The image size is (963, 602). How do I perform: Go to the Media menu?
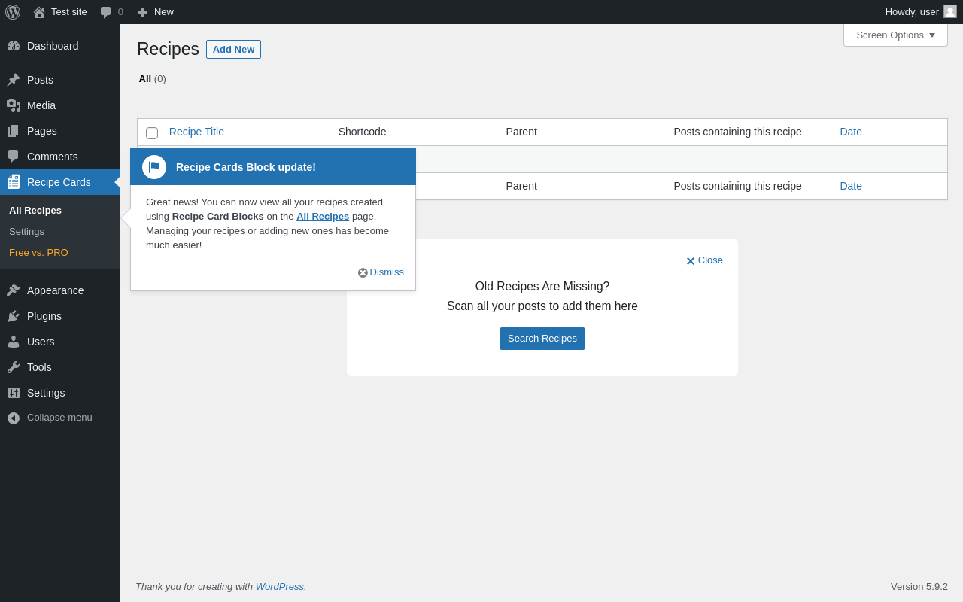click(60, 105)
